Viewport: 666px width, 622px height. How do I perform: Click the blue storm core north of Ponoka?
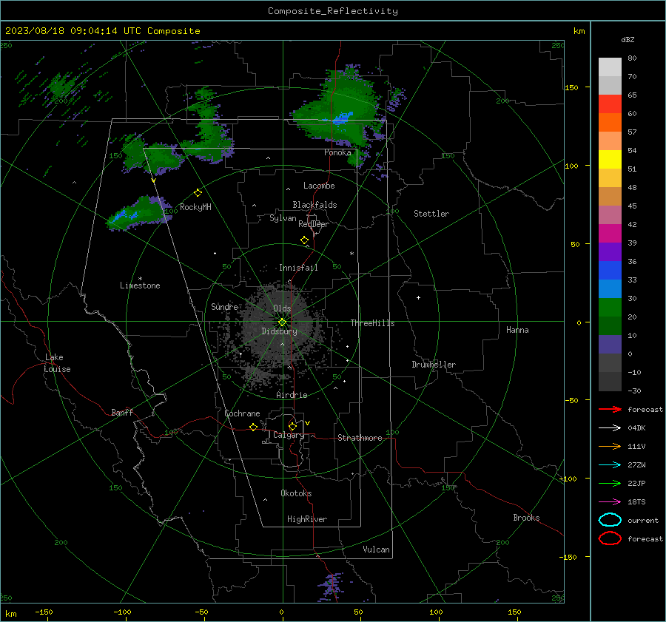click(343, 118)
